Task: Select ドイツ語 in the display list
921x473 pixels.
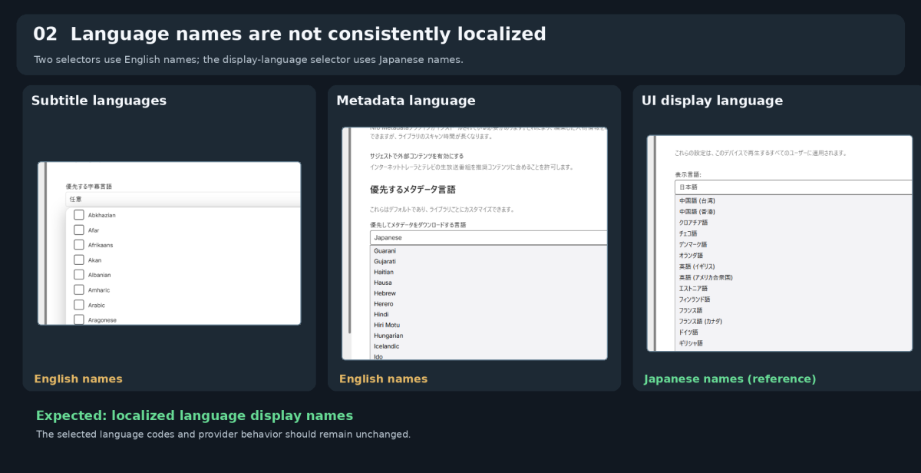Action: 794,332
